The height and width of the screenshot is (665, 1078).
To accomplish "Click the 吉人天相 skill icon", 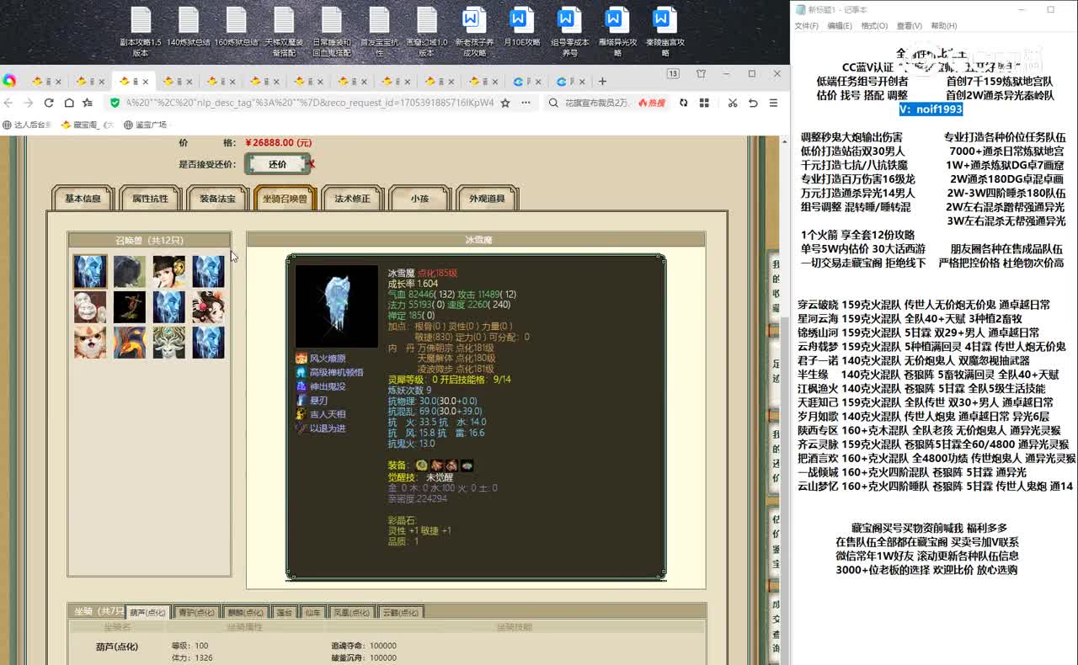I will click(x=301, y=414).
